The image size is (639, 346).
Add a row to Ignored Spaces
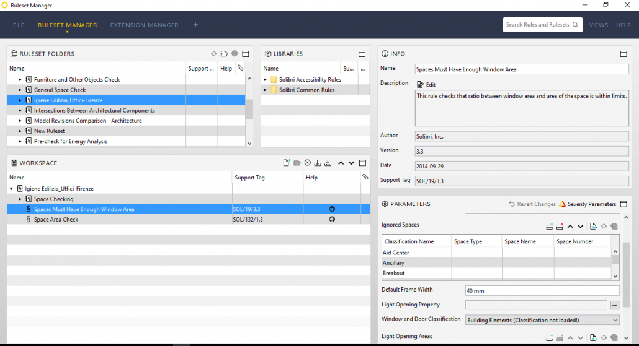click(549, 226)
